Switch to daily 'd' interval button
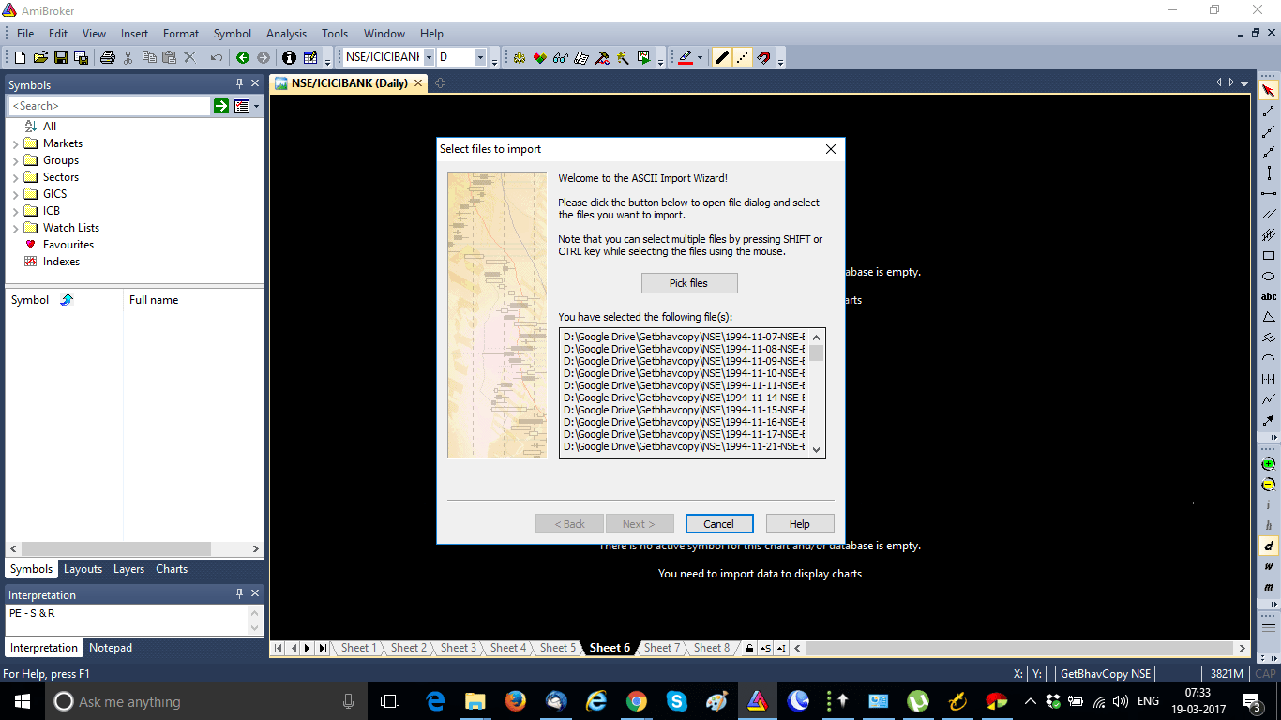This screenshot has height=720, width=1281. tap(1268, 546)
